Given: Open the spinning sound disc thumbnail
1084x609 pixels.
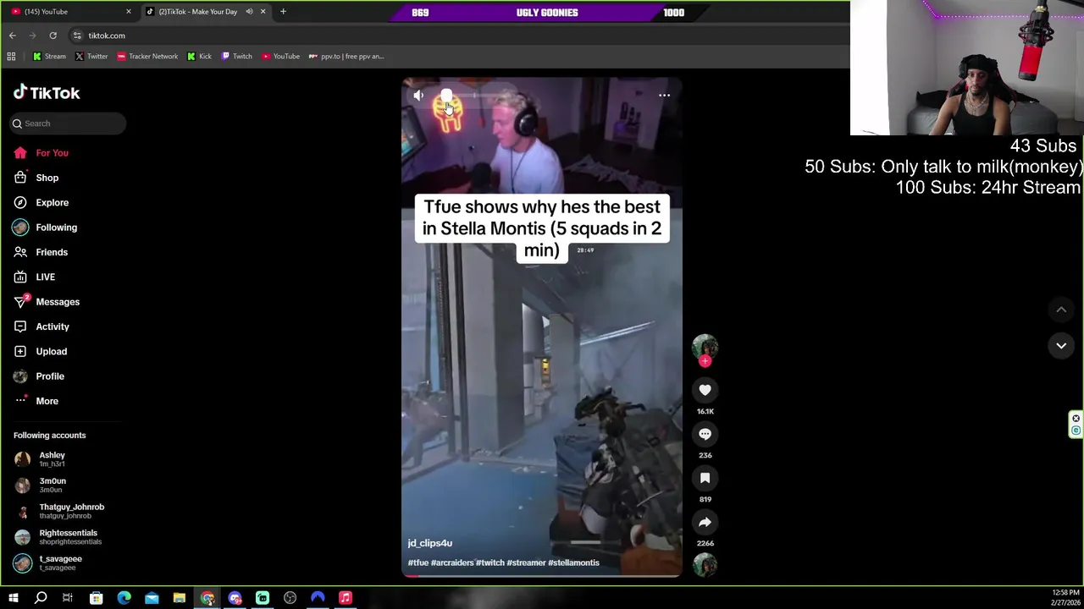Looking at the screenshot, I should (705, 564).
